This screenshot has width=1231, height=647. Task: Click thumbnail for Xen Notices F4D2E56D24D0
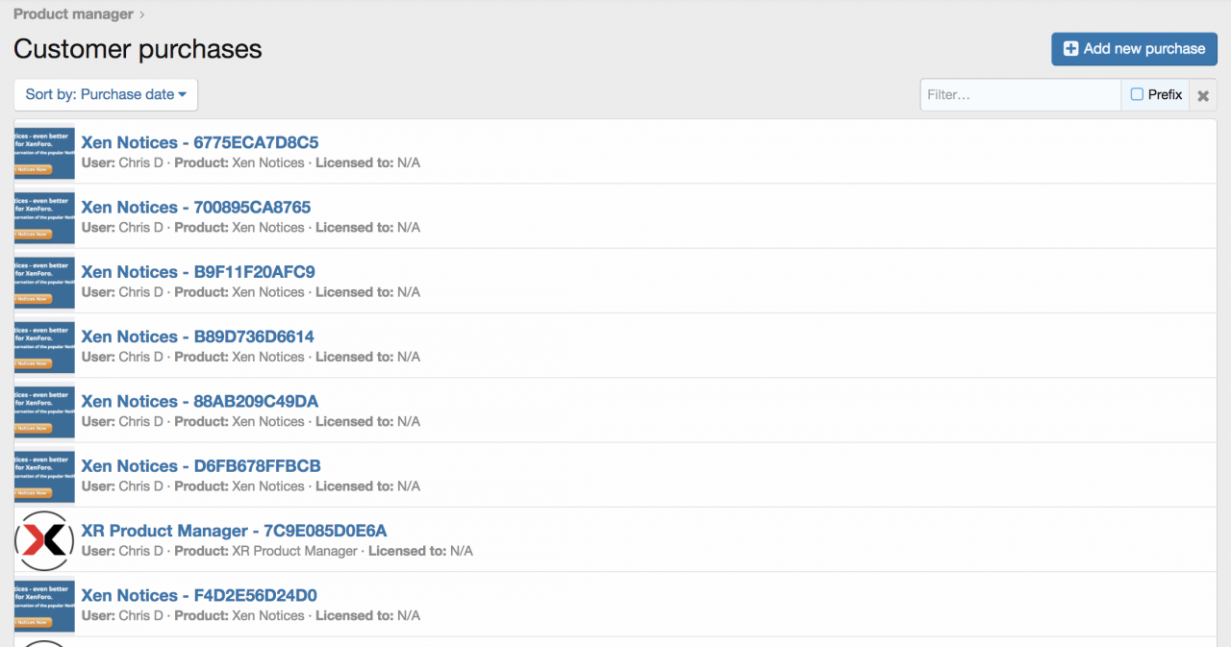tap(44, 605)
